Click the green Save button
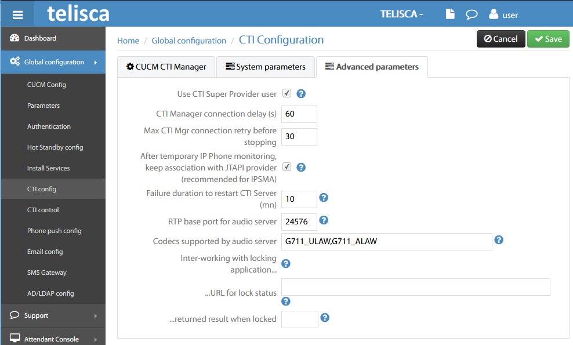 (x=548, y=39)
